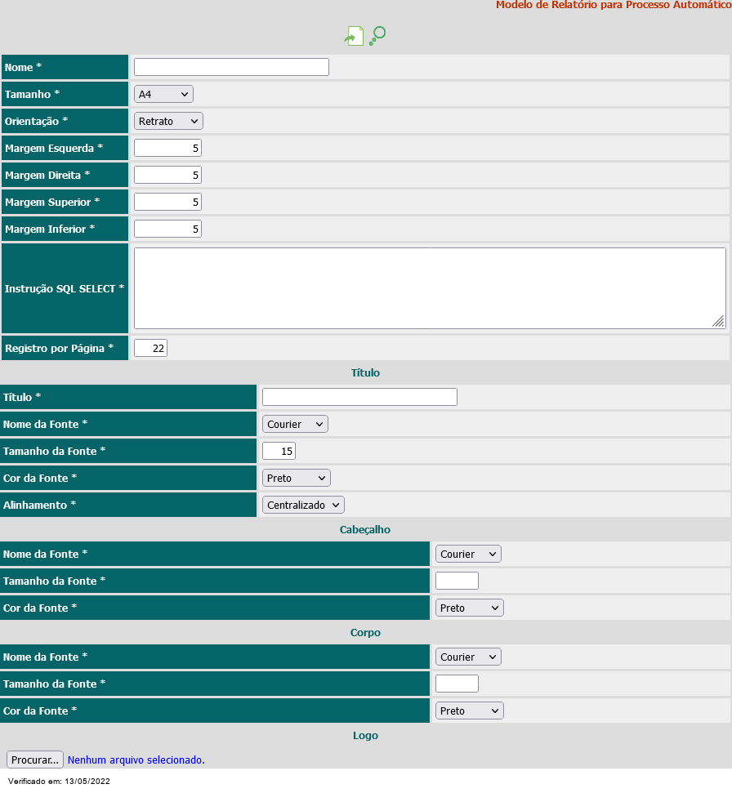Image resolution: width=732 pixels, height=793 pixels.
Task: Click the Nome text field
Action: click(231, 67)
